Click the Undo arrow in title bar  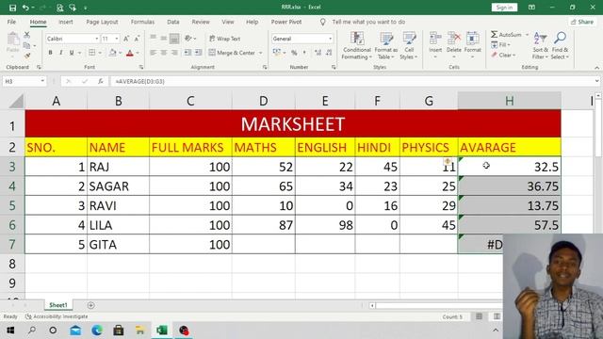(25, 8)
